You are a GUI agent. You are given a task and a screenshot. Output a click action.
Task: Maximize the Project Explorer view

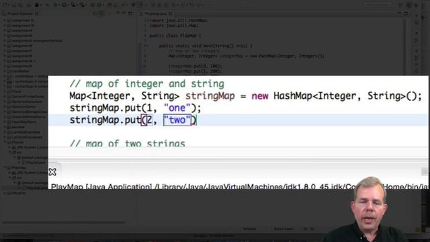point(130,13)
